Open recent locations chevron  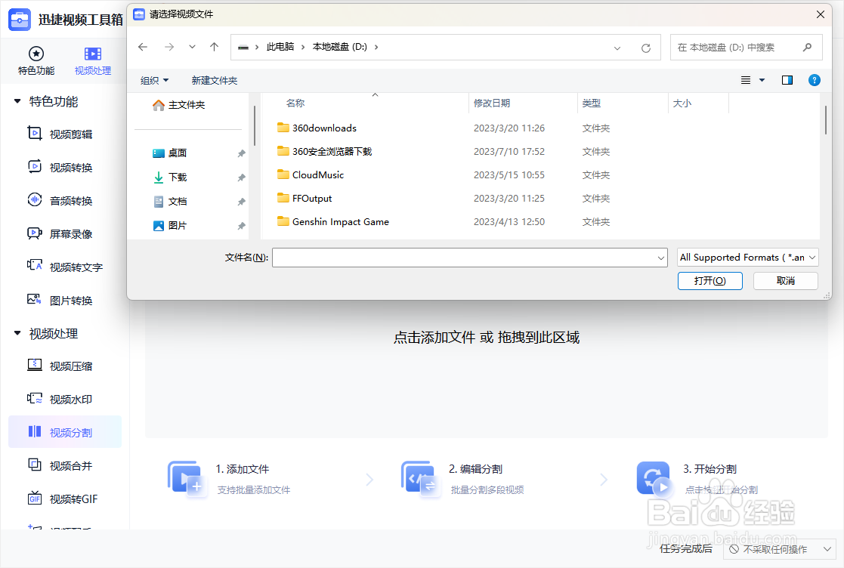pos(192,47)
